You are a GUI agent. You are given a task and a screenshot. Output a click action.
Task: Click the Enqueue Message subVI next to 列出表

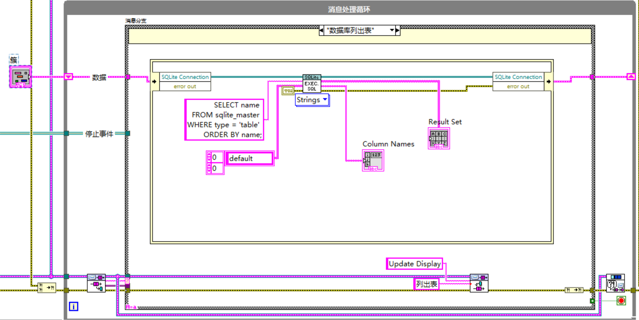[479, 283]
